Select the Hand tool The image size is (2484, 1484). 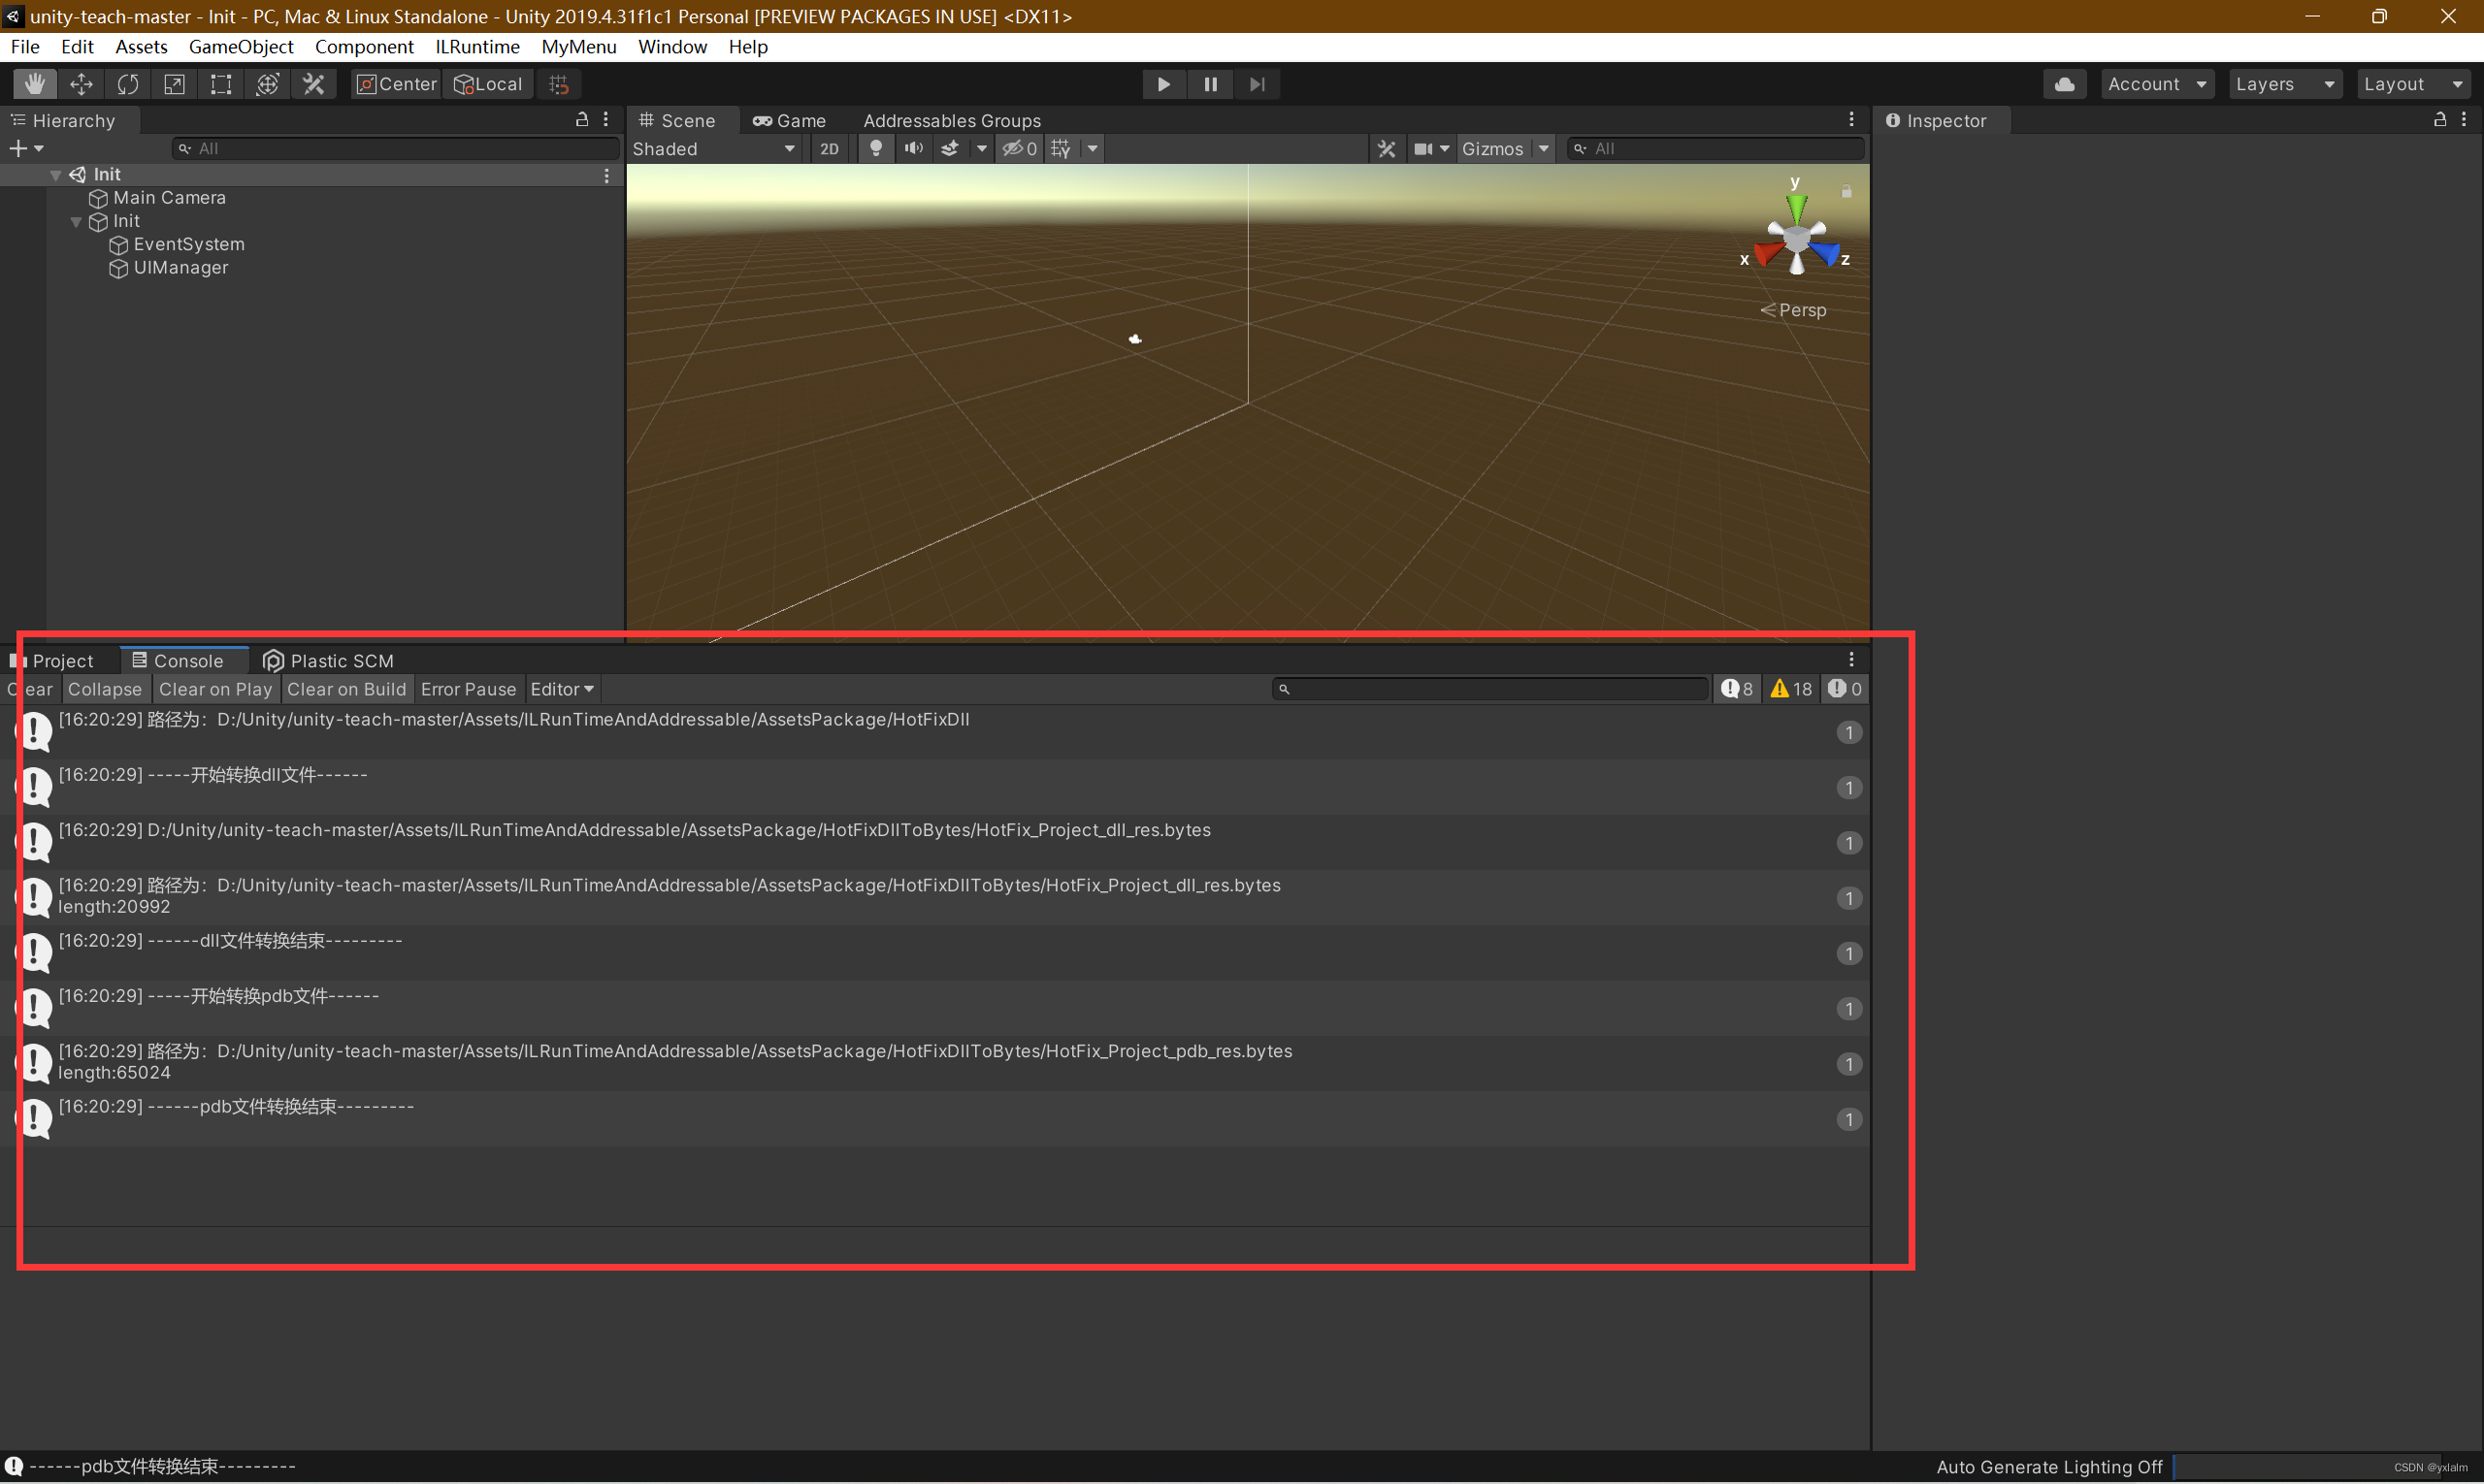tap(35, 84)
